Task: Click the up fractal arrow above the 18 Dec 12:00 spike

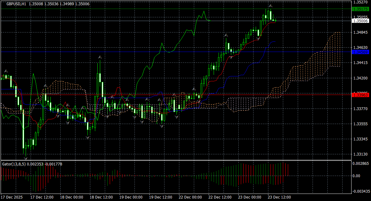Action: click(100, 57)
